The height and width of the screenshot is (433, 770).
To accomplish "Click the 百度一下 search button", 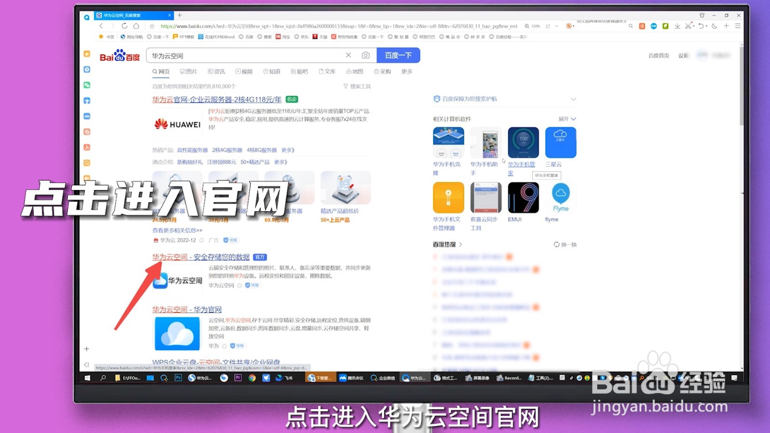I will point(398,55).
